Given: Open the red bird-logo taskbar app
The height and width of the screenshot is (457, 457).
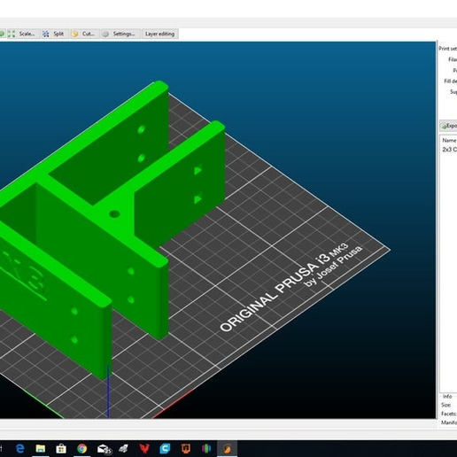Looking at the screenshot, I should 144,449.
